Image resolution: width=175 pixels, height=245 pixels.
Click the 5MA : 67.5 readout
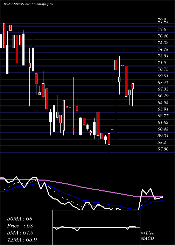(x=20, y=233)
